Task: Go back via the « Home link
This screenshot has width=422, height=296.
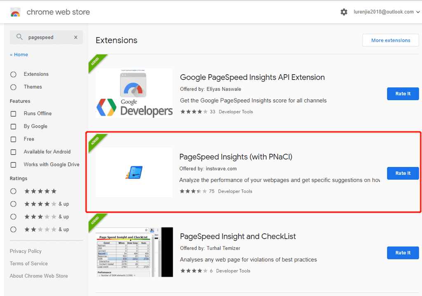Action: click(19, 54)
